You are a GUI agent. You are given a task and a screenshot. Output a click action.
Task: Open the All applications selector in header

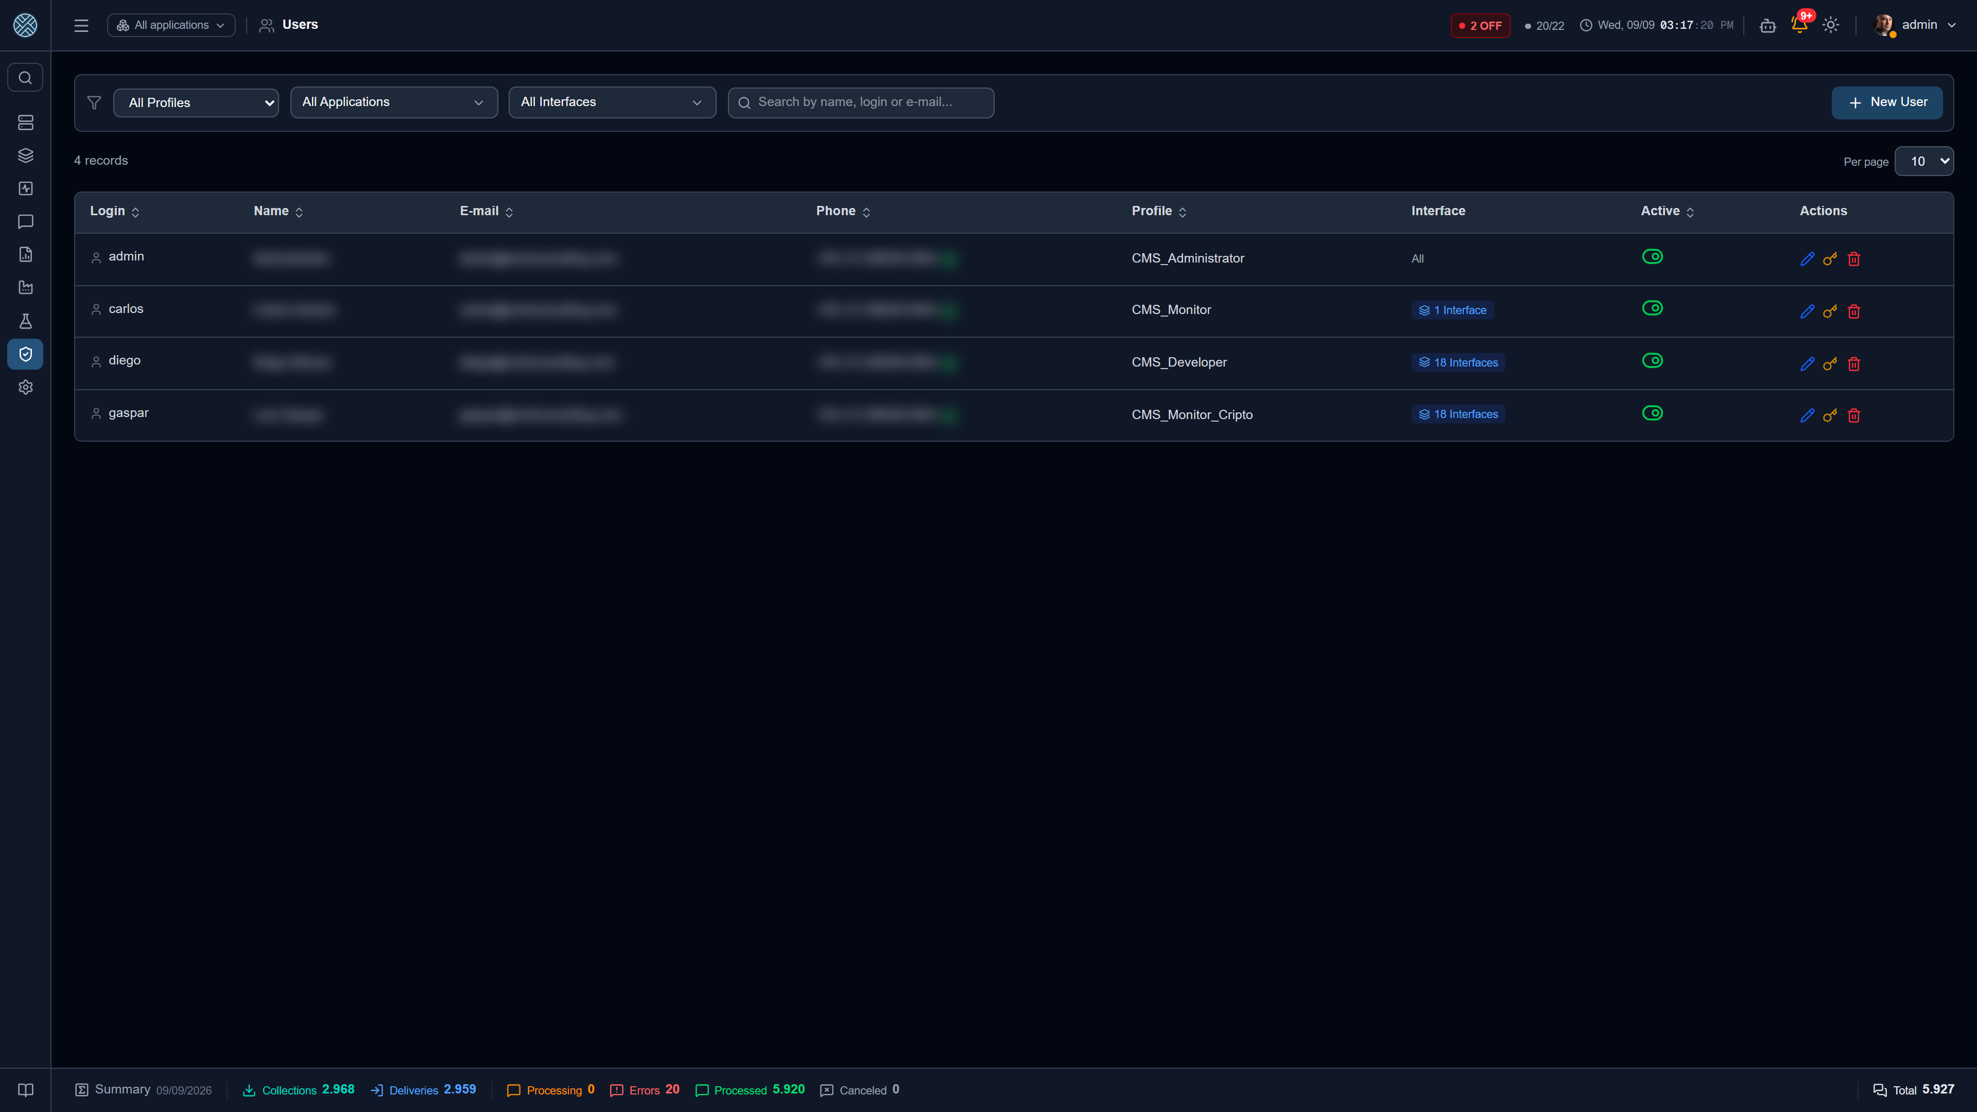(171, 25)
